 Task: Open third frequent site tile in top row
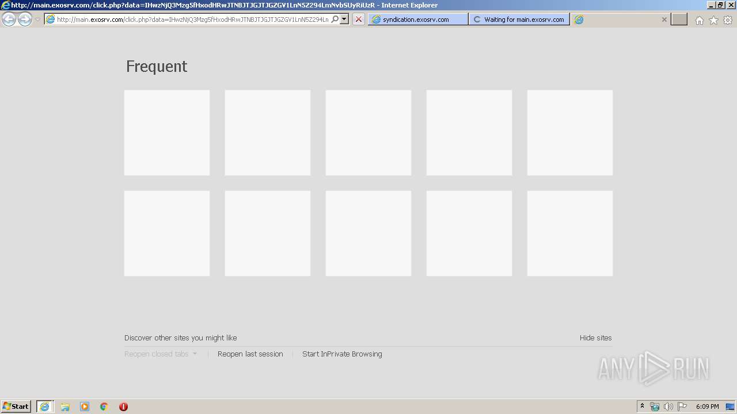click(x=368, y=133)
